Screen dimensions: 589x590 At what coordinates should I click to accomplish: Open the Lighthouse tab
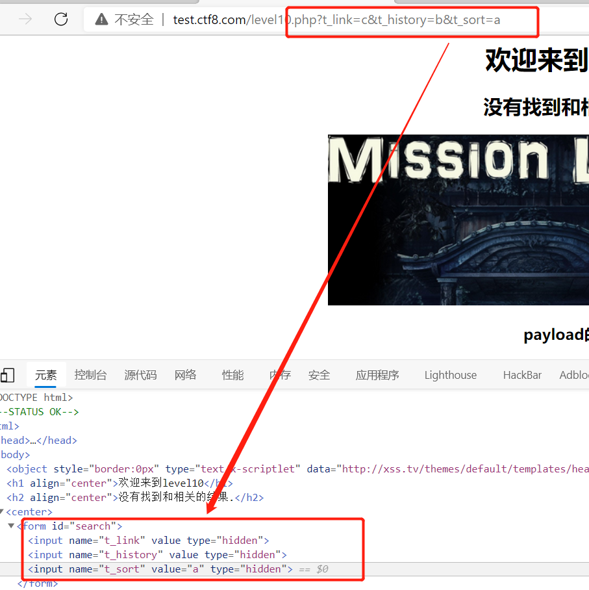click(451, 375)
